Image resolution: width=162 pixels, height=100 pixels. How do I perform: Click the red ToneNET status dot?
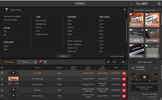click(131, 4)
